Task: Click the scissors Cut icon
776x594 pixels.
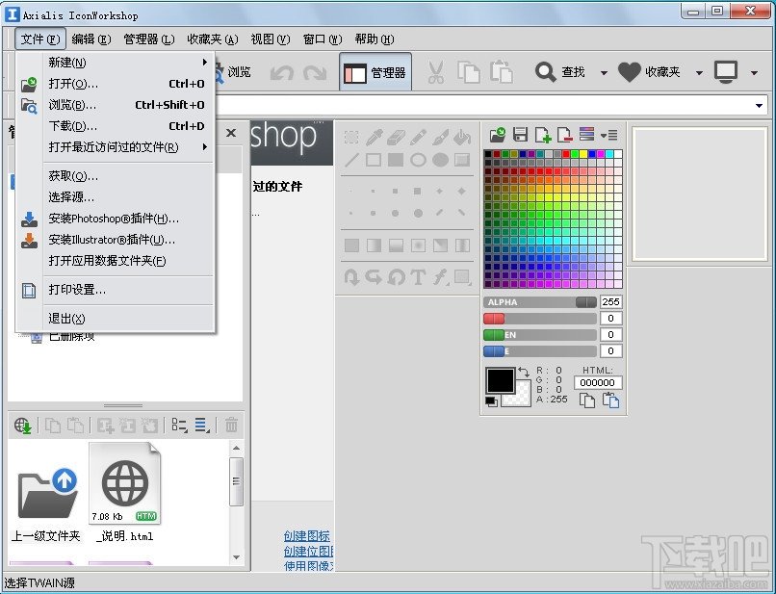Action: point(436,71)
